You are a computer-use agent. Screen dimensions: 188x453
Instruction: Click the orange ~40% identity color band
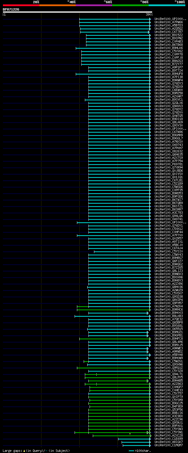tap(58, 5)
